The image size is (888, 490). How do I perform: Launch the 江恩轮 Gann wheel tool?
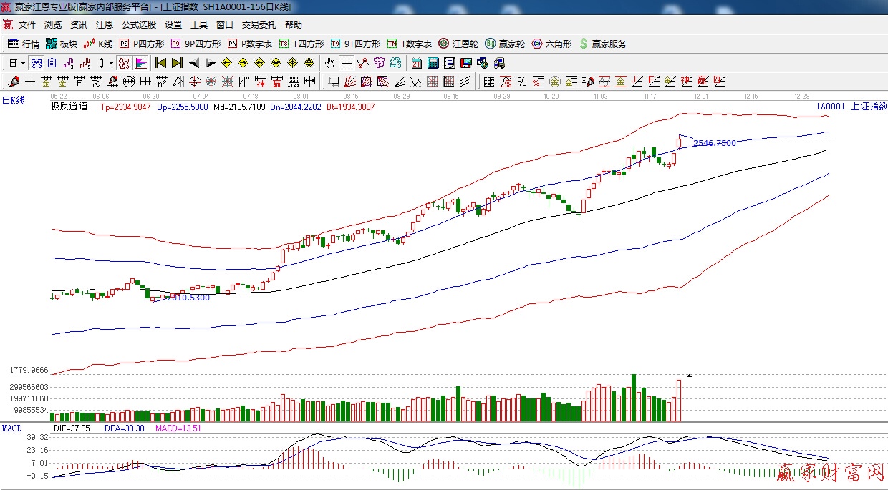458,44
